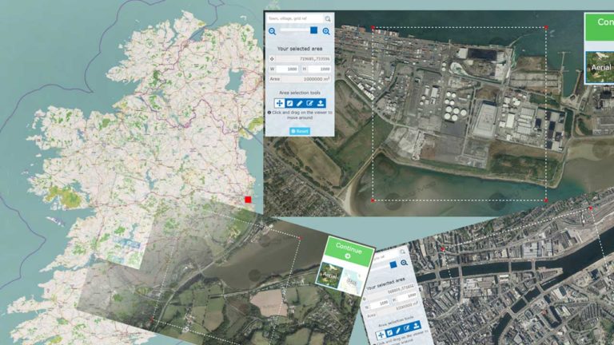This screenshot has width=614, height=345.
Task: Click the Reset button in the top viewer panel
Action: pyautogui.click(x=300, y=131)
